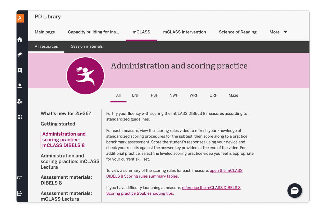Screen dimensions: 326x213
Task: Open the chat bubble in bottom right corner
Action: click(x=294, y=191)
